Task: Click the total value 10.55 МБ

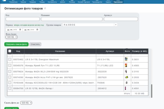Action: point(139,93)
